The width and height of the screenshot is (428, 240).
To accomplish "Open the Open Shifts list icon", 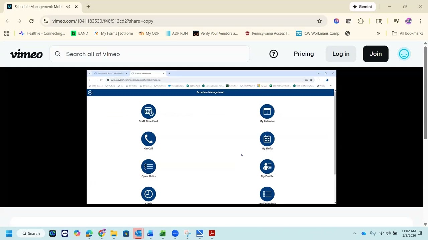I will click(148, 167).
